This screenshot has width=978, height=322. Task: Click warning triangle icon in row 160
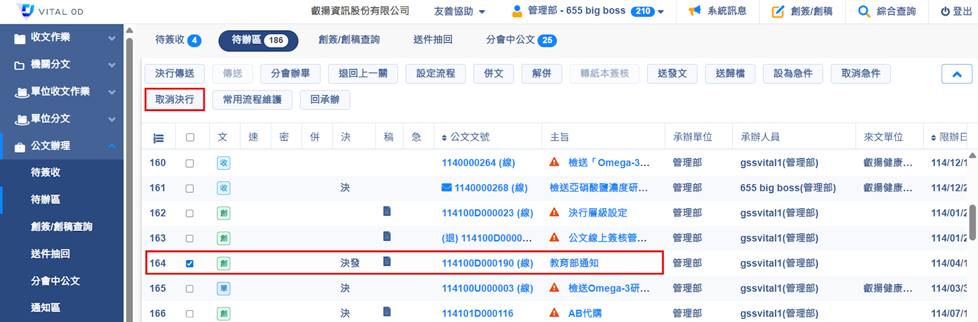pos(554,162)
